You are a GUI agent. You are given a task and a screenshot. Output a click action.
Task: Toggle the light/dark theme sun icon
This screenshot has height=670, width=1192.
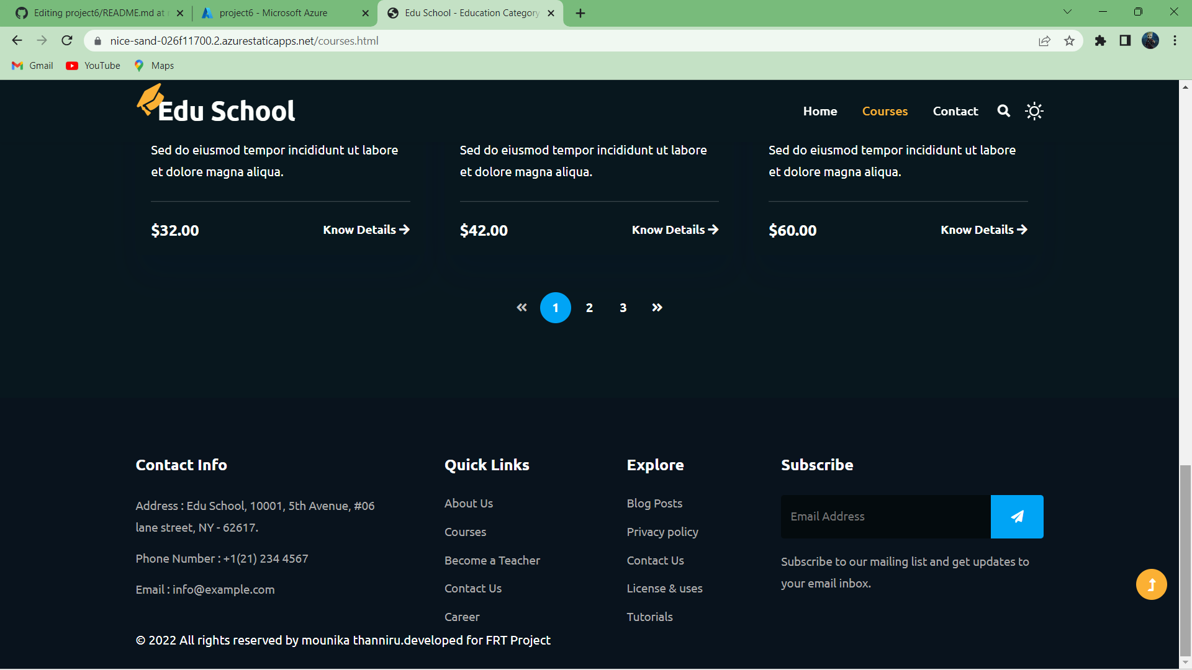(1034, 111)
